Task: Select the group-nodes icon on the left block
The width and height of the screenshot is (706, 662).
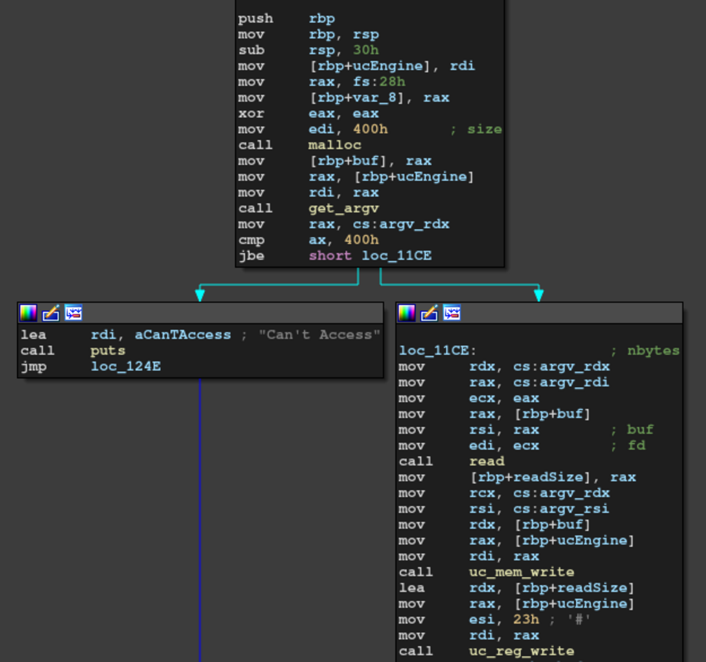Action: pos(74,312)
